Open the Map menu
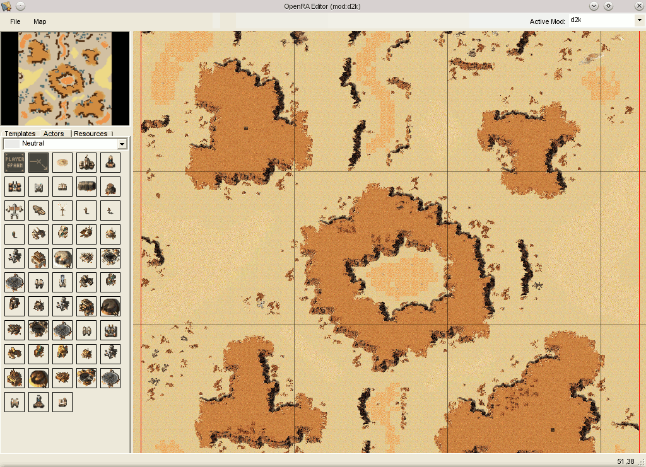646x467 pixels. [40, 21]
